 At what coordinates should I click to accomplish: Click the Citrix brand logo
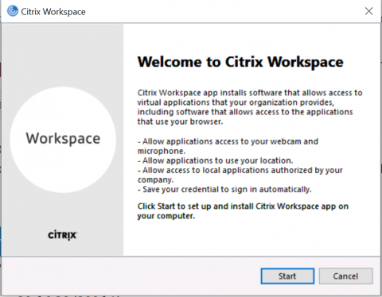click(x=63, y=235)
